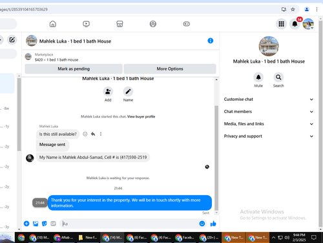This screenshot has width=323, height=243.
Task: Switch to 'Aftab ...' Chrome taskbar window
Action: [63, 238]
